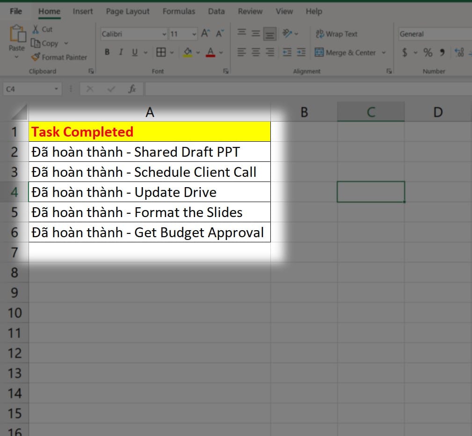This screenshot has height=436, width=472.
Task: Expand the font size dropdown
Action: pyautogui.click(x=195, y=34)
